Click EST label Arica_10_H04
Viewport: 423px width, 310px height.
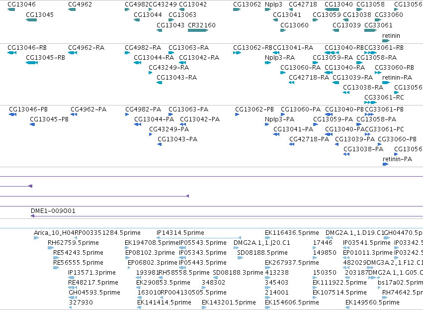click(54, 233)
